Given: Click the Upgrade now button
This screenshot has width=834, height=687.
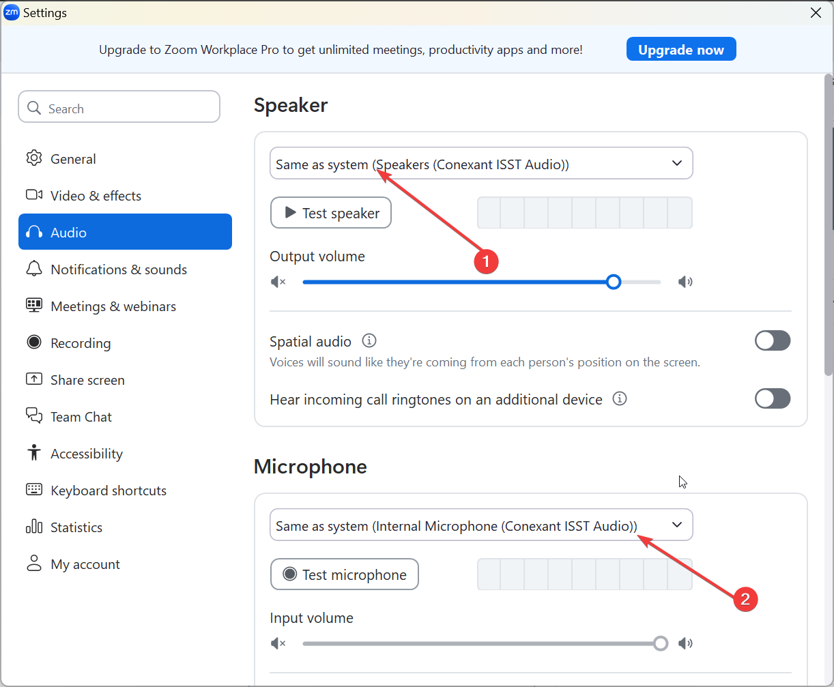Looking at the screenshot, I should pos(681,49).
